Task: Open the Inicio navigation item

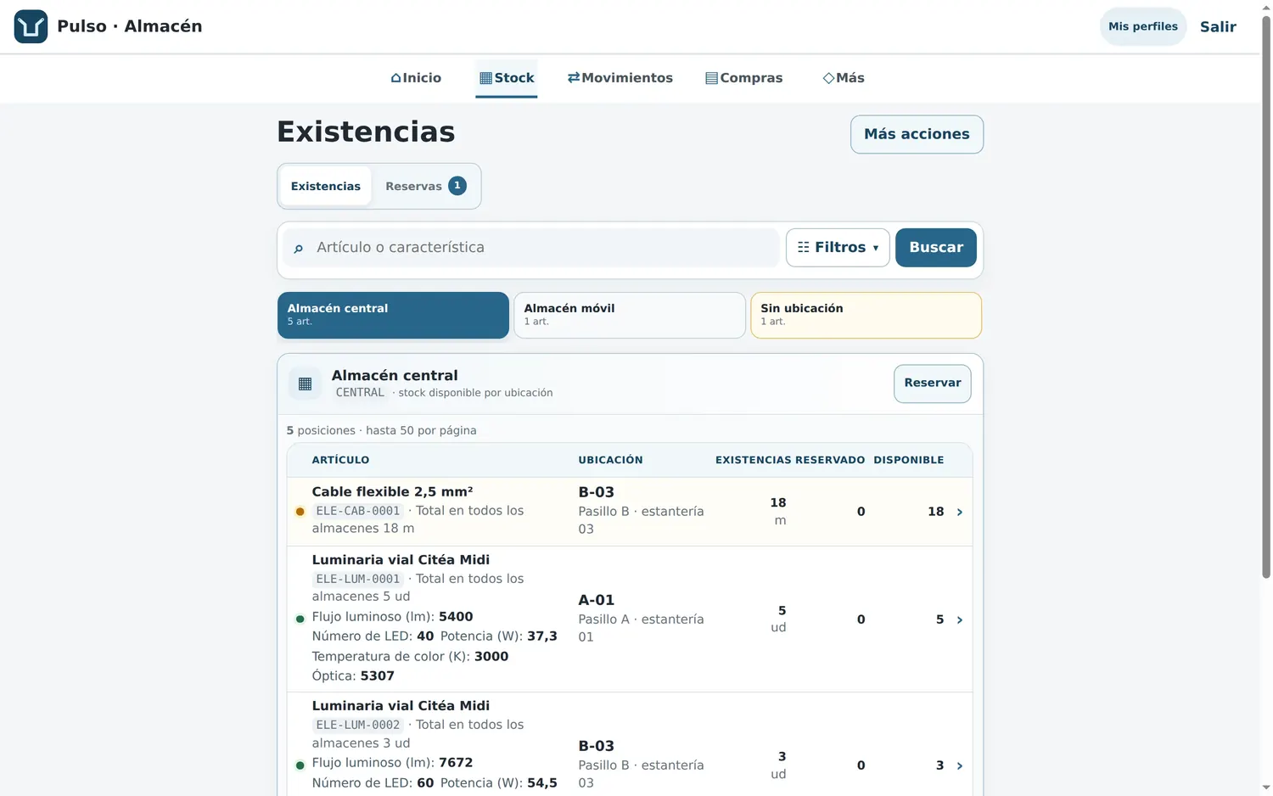Action: (416, 78)
